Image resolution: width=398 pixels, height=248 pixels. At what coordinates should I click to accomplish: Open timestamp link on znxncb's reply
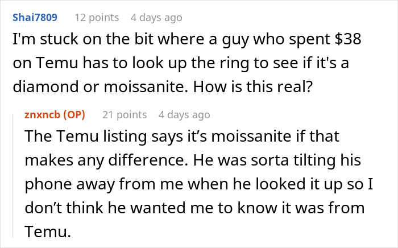click(184, 114)
